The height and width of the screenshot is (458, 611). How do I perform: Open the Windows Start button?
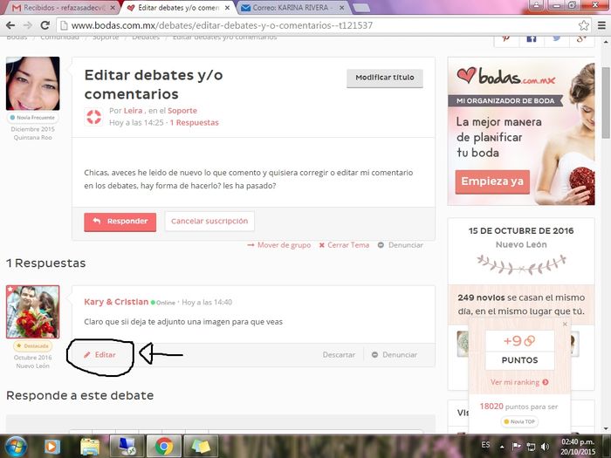(16, 447)
